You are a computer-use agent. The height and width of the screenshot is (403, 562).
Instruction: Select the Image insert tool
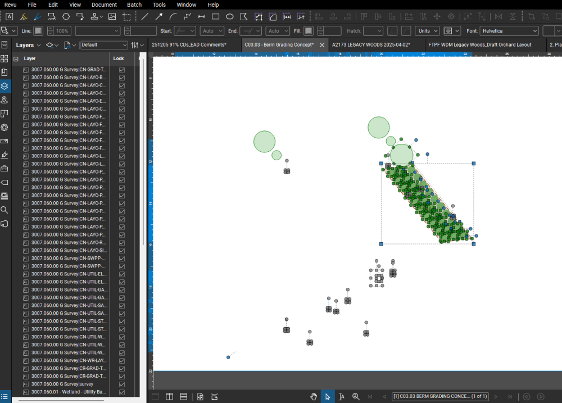tap(112, 16)
